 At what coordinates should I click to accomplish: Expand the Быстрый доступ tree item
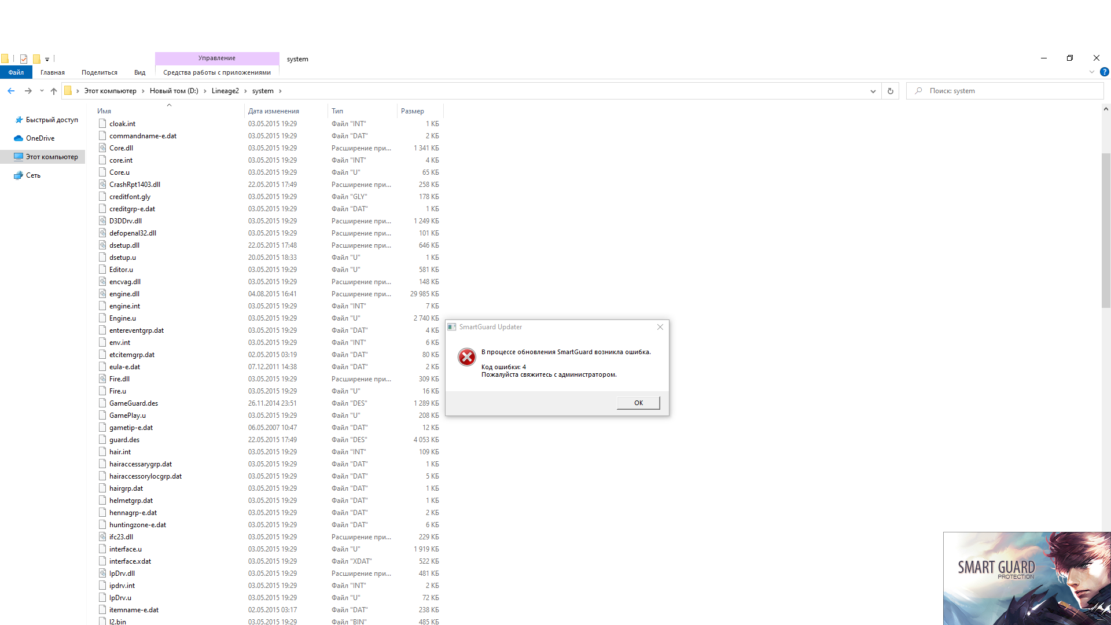(x=7, y=119)
